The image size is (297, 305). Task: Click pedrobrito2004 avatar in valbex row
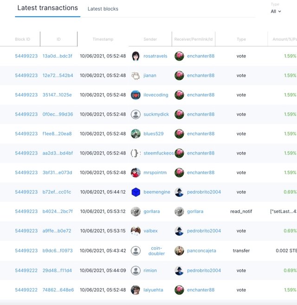[179, 231]
